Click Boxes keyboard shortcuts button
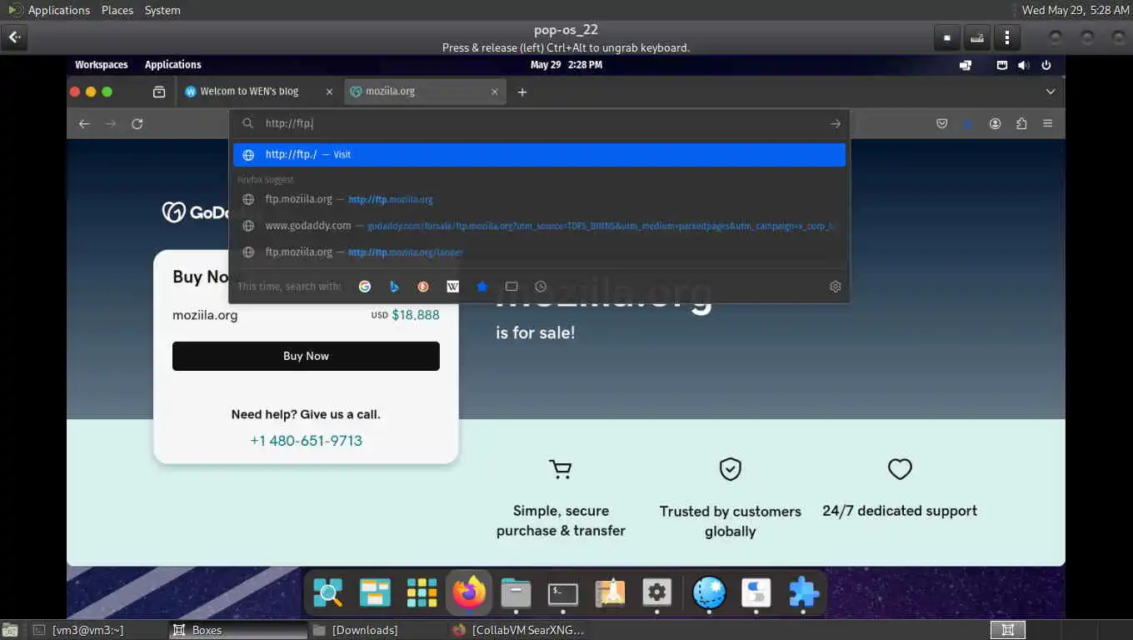 point(977,37)
